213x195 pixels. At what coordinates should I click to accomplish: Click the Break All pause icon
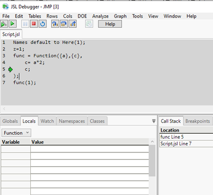[x=25, y=24]
